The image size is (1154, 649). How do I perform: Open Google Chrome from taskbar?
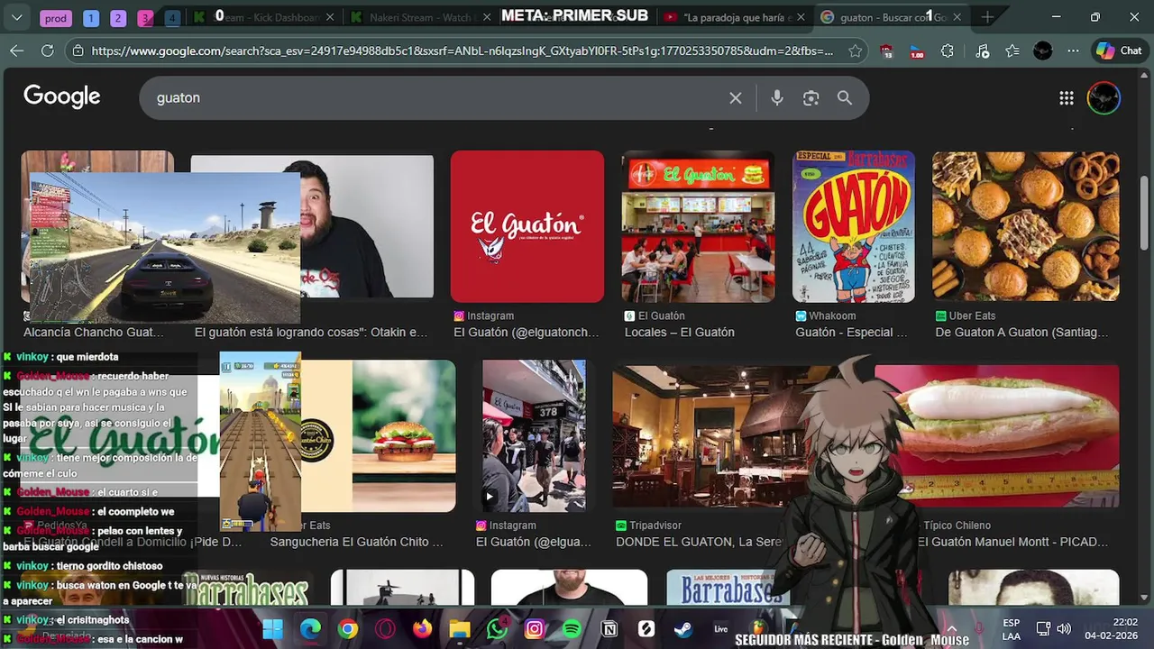[x=347, y=628]
